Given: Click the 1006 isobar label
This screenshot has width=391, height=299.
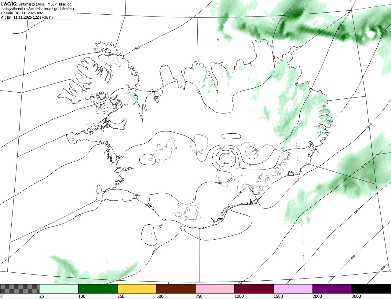Looking at the screenshot, I should 382,268.
